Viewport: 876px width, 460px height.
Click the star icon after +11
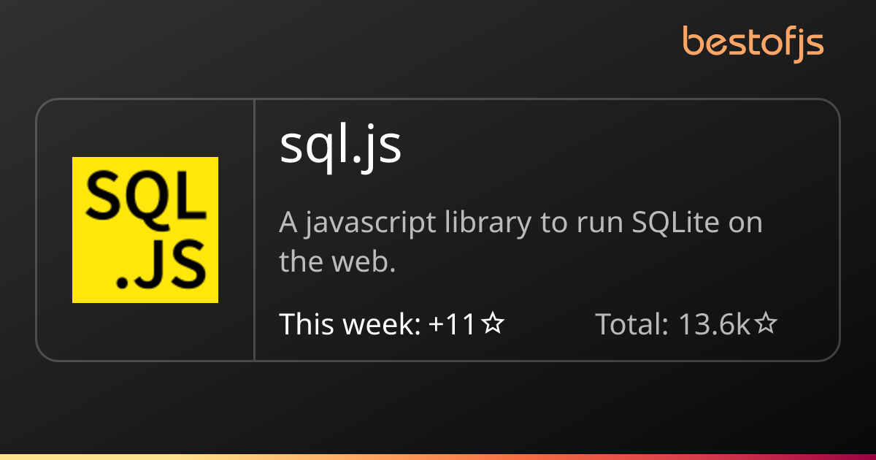493,323
